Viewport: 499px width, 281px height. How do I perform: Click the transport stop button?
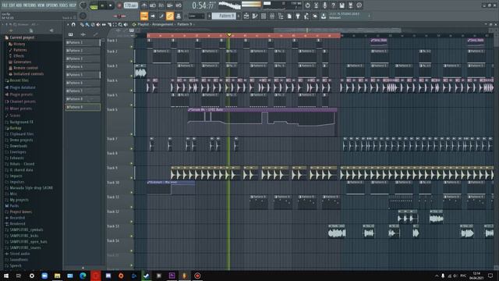111,5
